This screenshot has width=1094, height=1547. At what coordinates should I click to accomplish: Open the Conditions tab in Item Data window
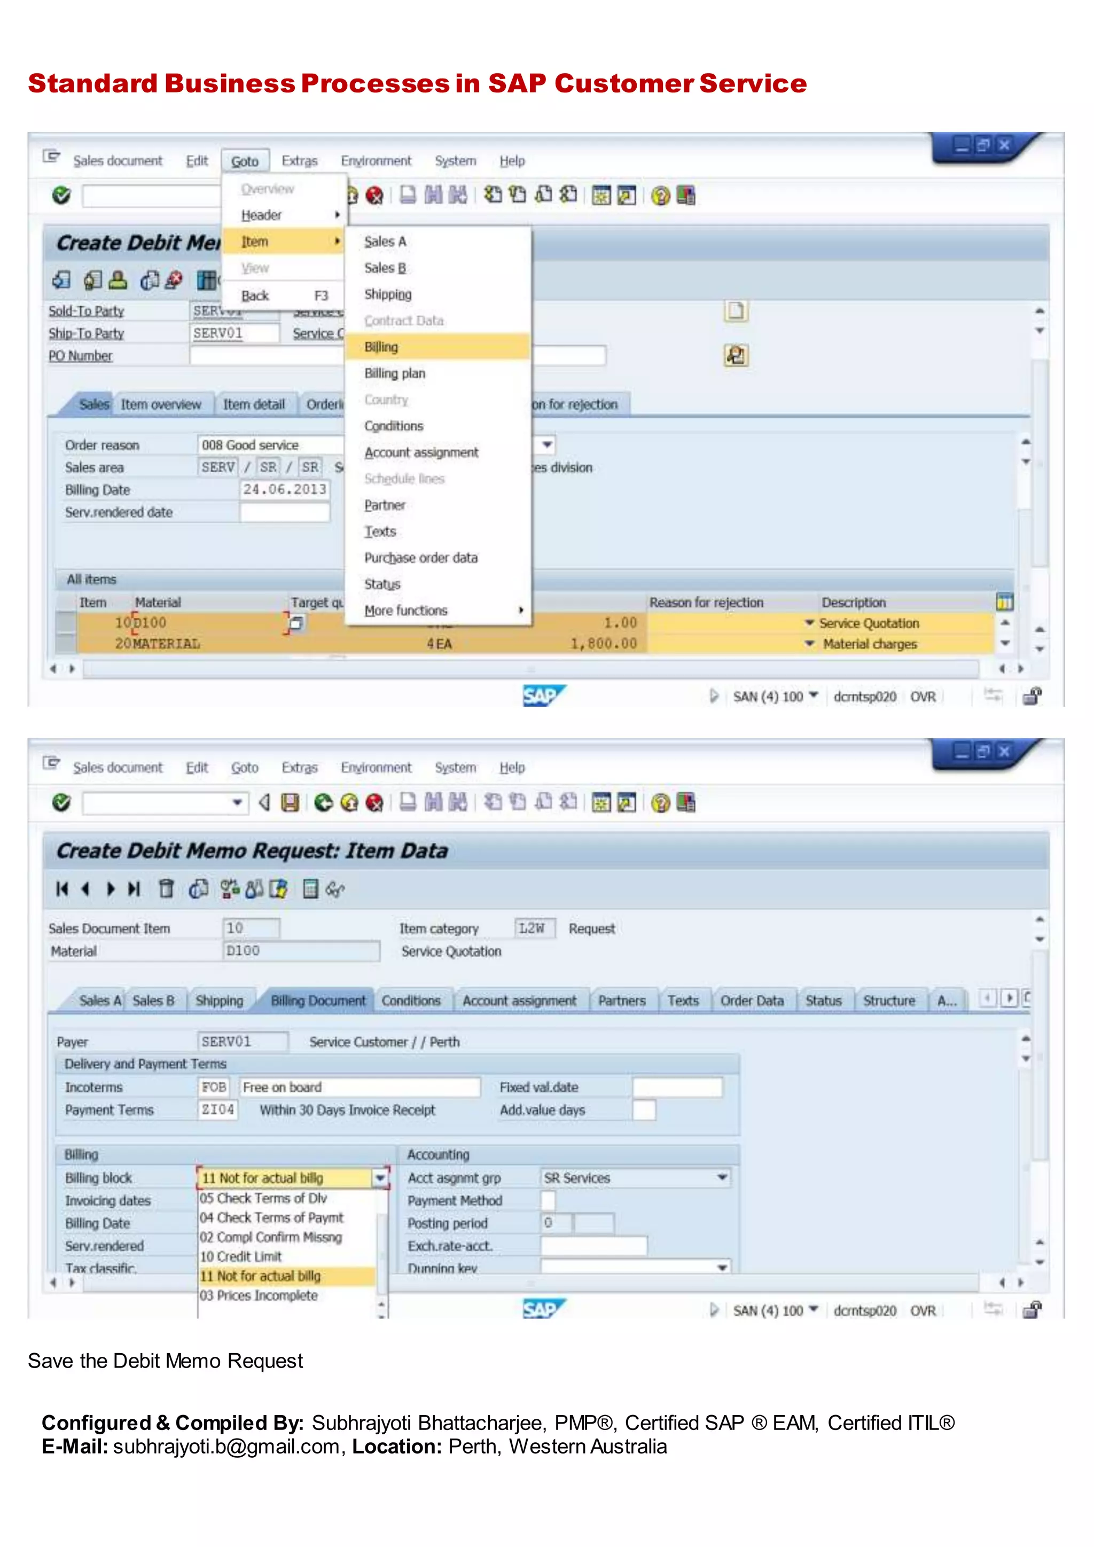[x=411, y=1001]
